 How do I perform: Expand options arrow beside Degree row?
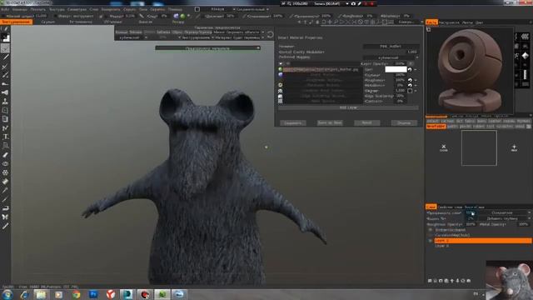[x=416, y=91]
